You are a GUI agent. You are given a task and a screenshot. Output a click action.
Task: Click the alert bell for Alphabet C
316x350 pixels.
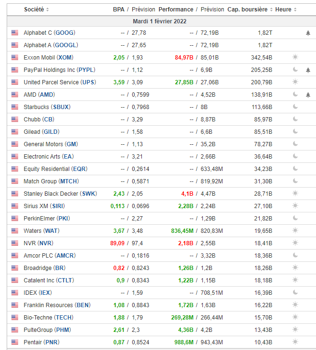pos(308,33)
